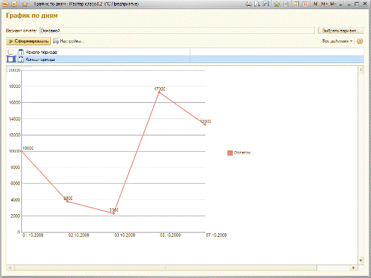Open the calculator icon in title bar
Screen dimensions: 371x278
[296, 4]
